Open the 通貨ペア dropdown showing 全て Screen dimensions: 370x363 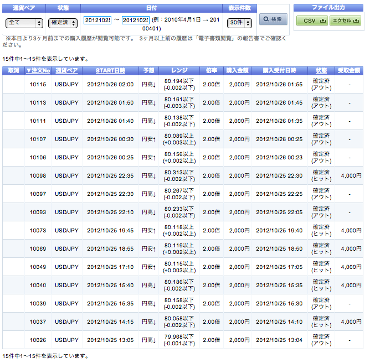(24, 23)
